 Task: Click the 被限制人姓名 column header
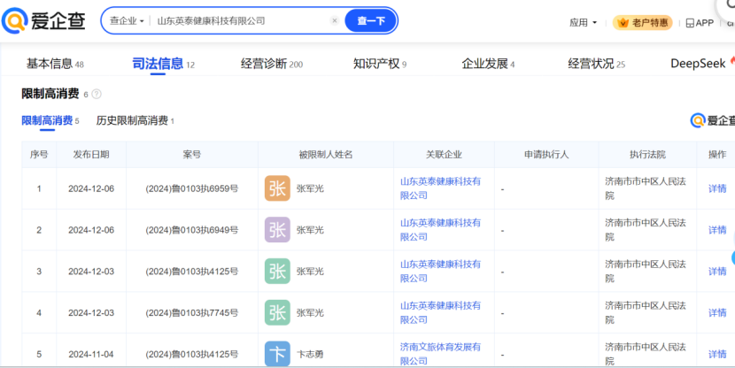click(x=325, y=155)
